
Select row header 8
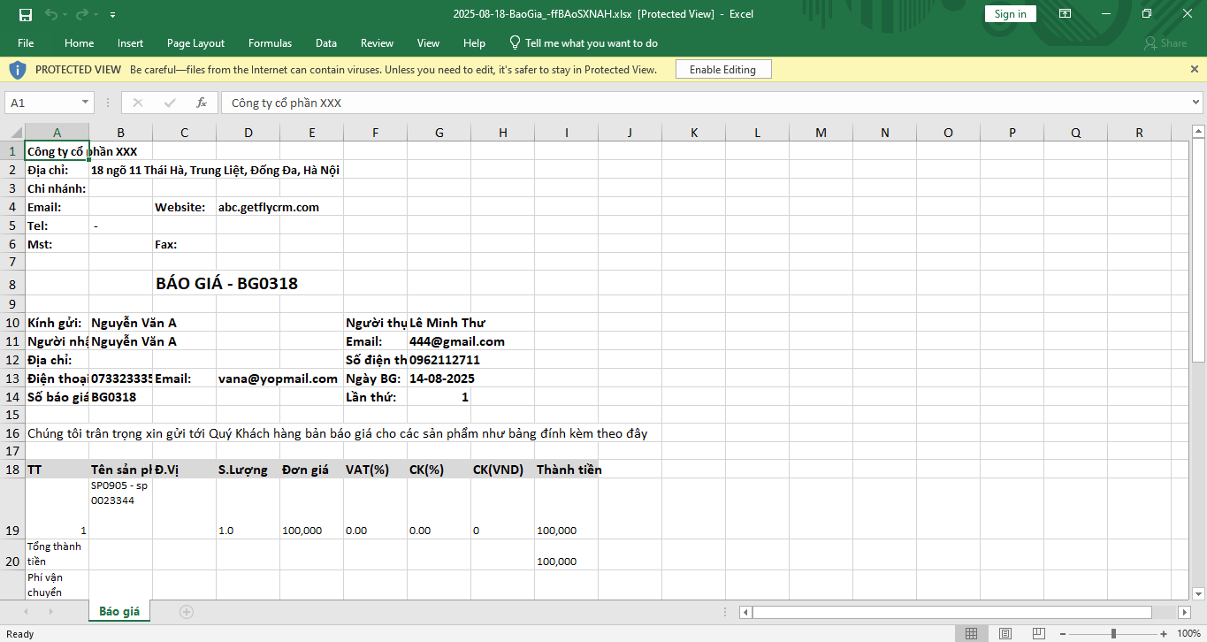click(x=12, y=284)
